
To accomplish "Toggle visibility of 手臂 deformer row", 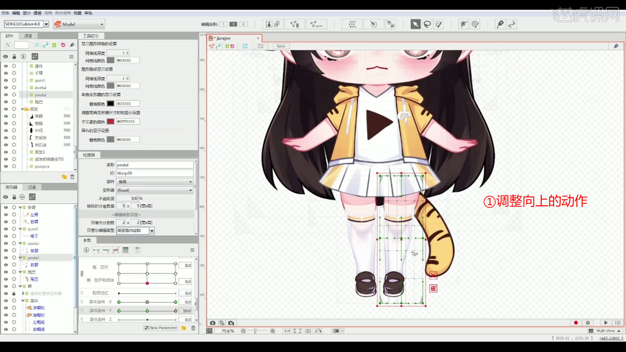I will tap(6, 207).
